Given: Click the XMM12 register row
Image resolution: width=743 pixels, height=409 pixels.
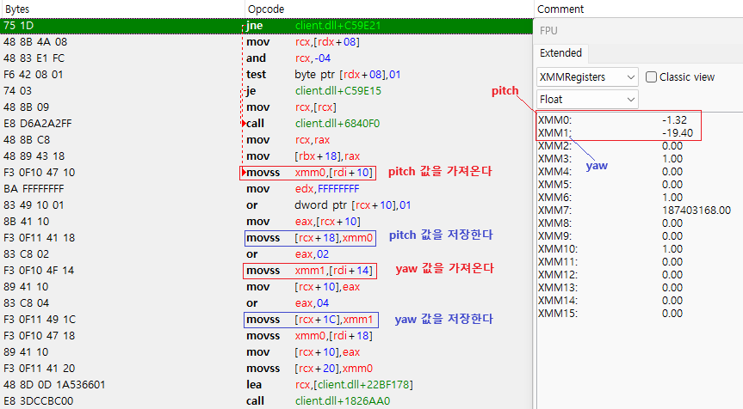Looking at the screenshot, I should (610, 275).
